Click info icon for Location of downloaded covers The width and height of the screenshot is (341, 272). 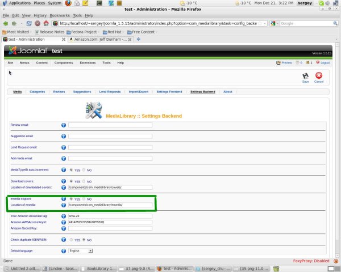(64, 188)
